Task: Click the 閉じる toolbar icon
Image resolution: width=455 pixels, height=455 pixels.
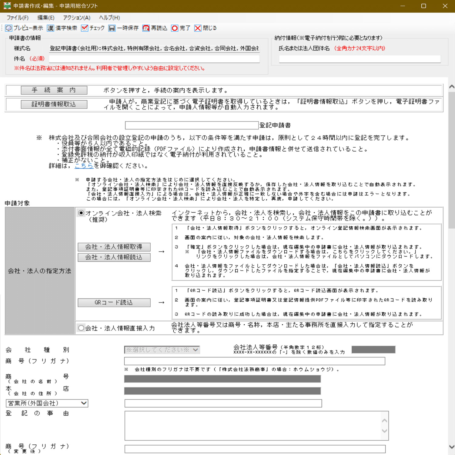Action: coord(198,28)
